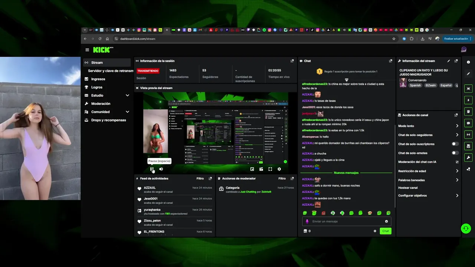Click the pencil icon in right sidebar
This screenshot has height=267, width=475.
468,74
